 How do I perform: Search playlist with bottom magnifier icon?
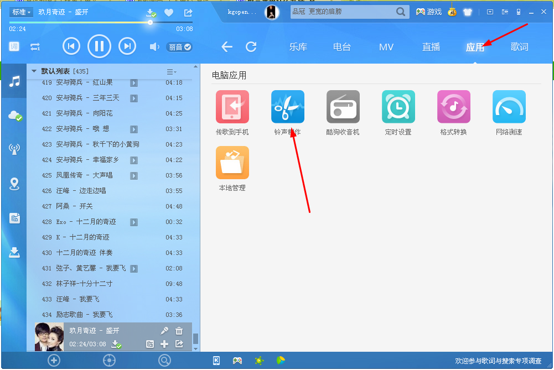[164, 361]
